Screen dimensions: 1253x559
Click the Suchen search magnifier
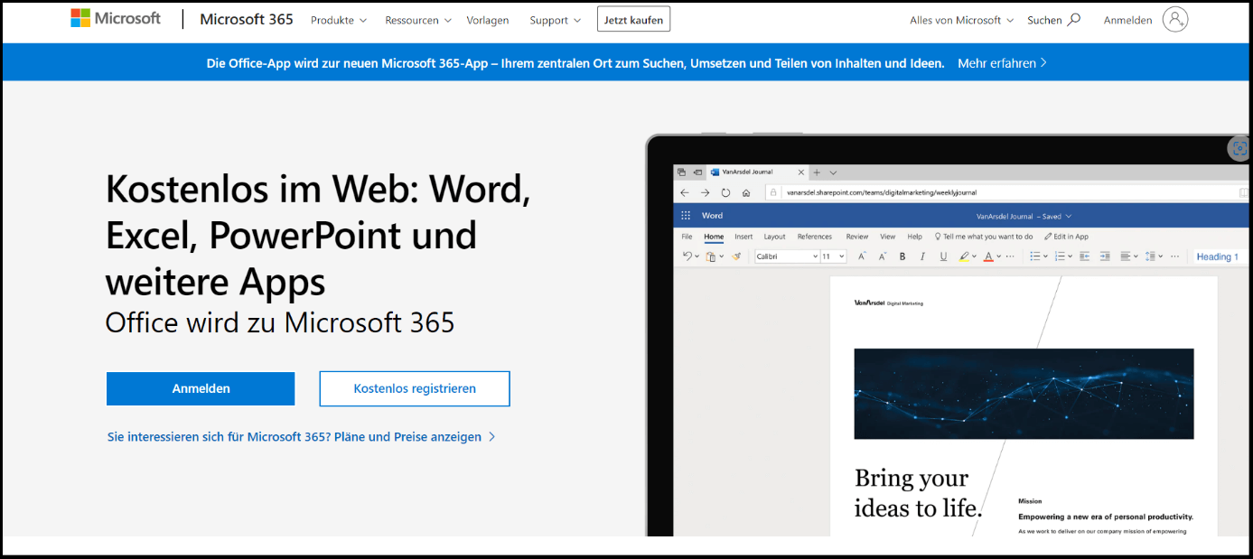pos(1073,19)
